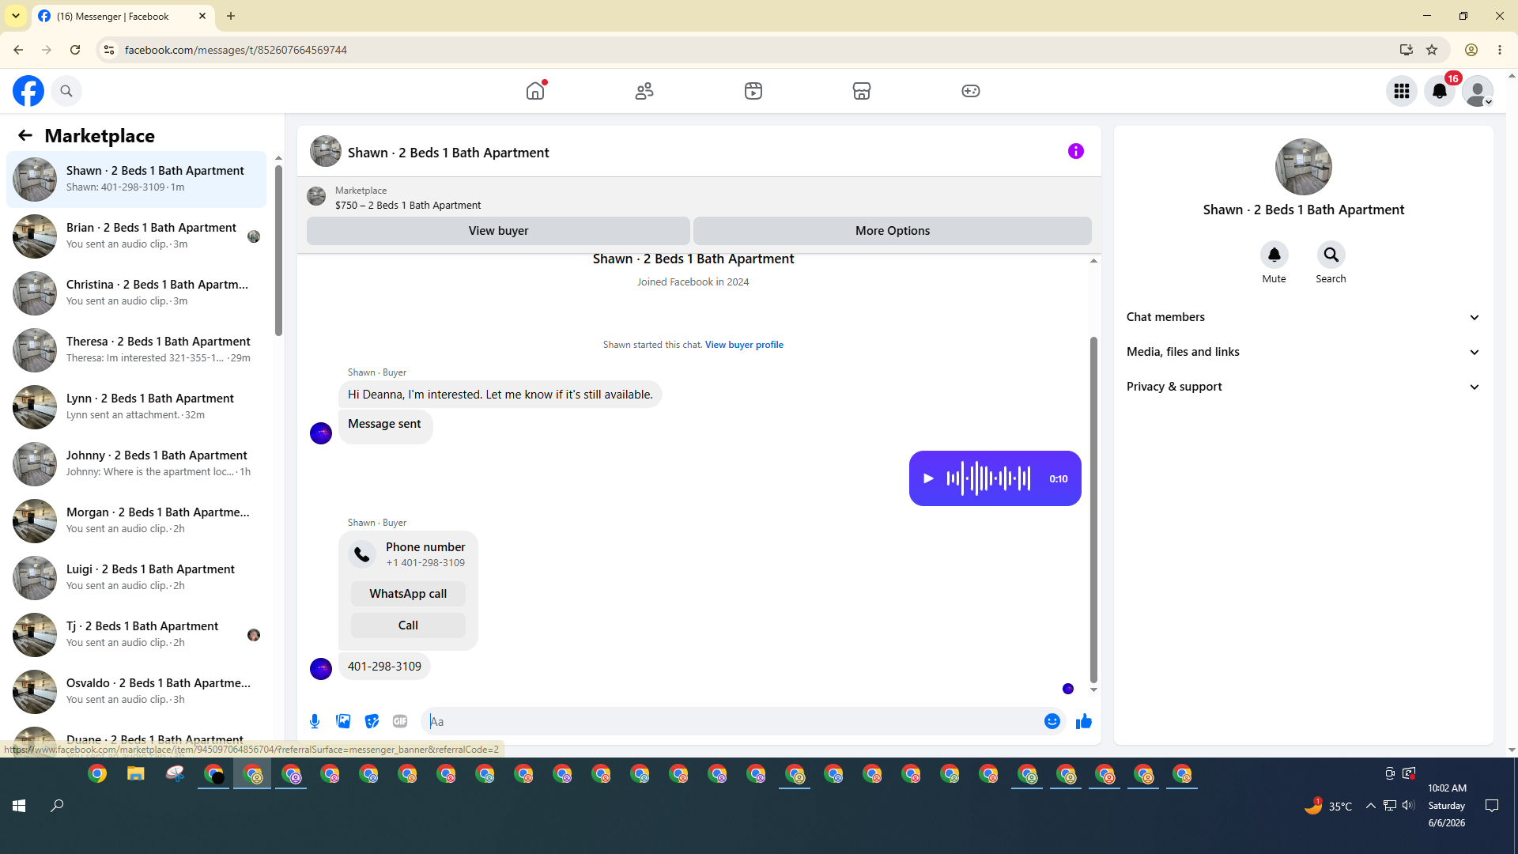Screen dimensions: 1518x854
Task: Open the conversation with Johnny
Action: pyautogui.click(x=137, y=463)
